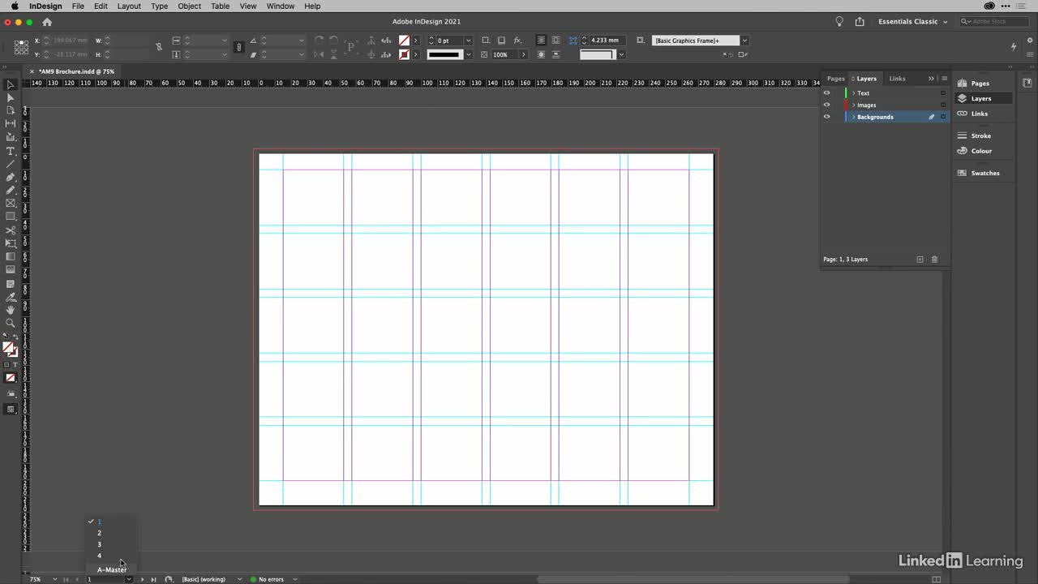Screen dimensions: 1038x584
Task: Switch to the Links panel tab
Action: tap(897, 79)
